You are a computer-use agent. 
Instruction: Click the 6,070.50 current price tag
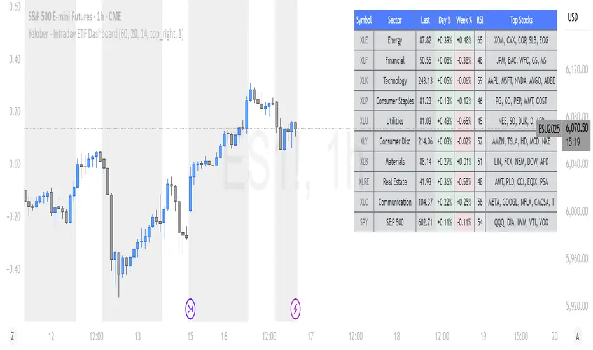coord(575,128)
